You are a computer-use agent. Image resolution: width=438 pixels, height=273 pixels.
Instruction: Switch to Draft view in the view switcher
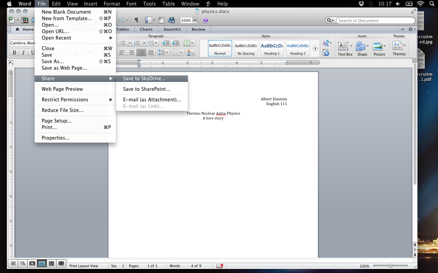click(13, 263)
